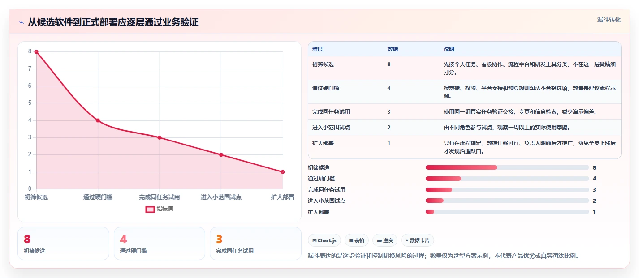Image resolution: width=639 pixels, height=278 pixels.
Task: Select the 数据卡片 tag pill
Action: (418, 240)
